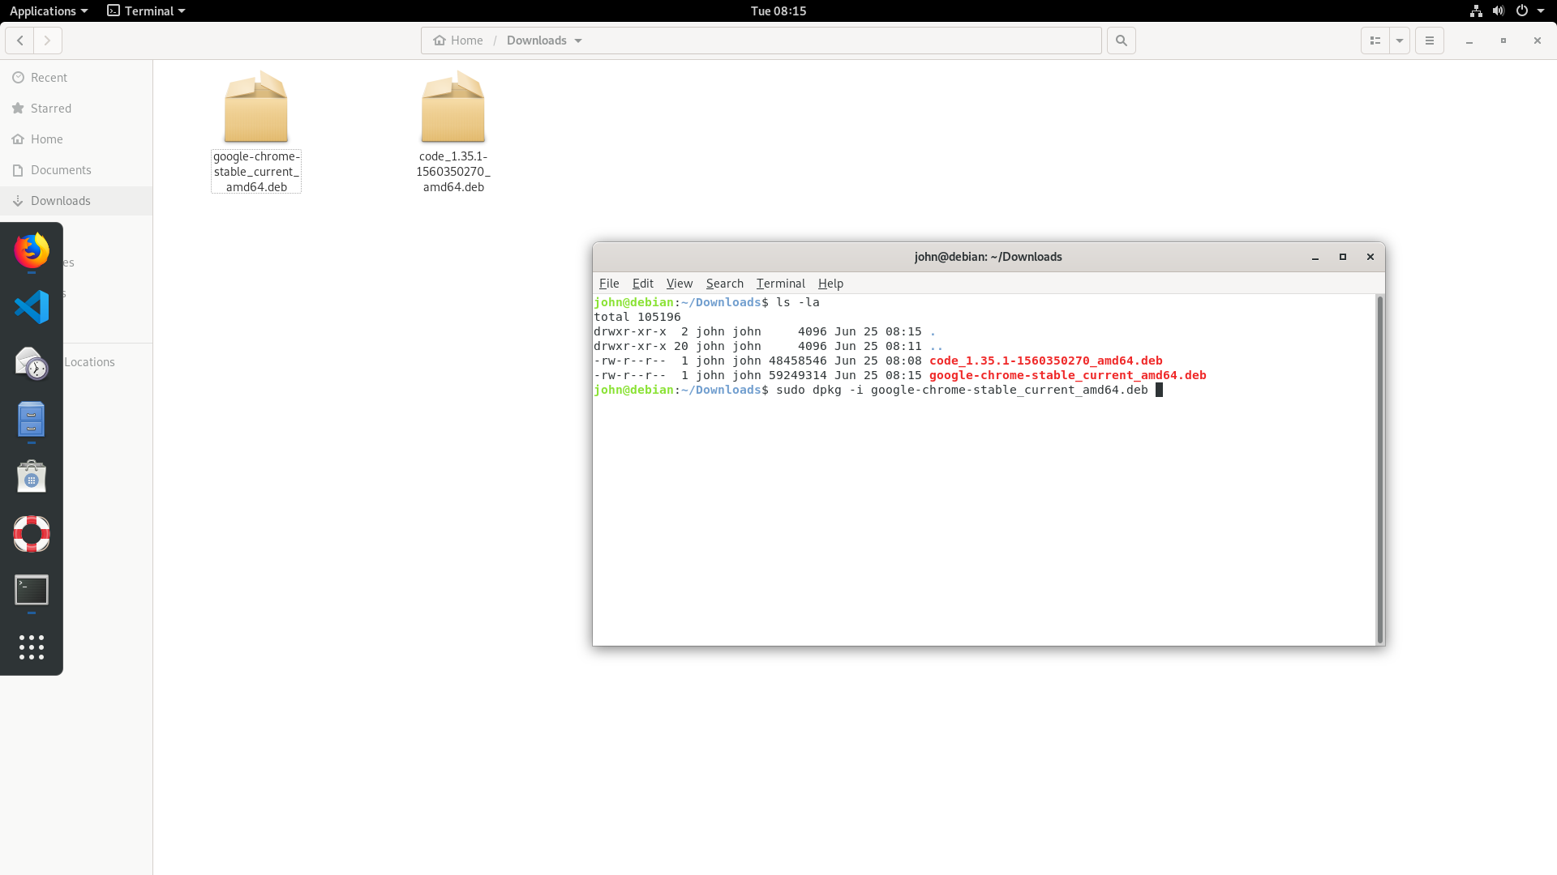This screenshot has height=875, width=1557.
Task: Click the terminal title bar john@debian
Action: coord(988,257)
